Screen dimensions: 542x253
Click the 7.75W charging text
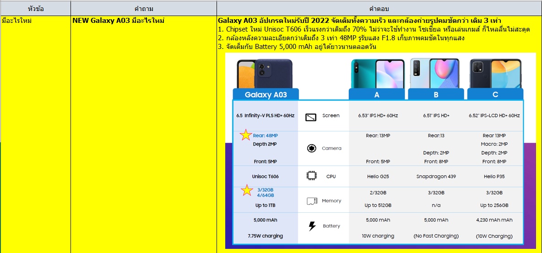tap(265, 236)
